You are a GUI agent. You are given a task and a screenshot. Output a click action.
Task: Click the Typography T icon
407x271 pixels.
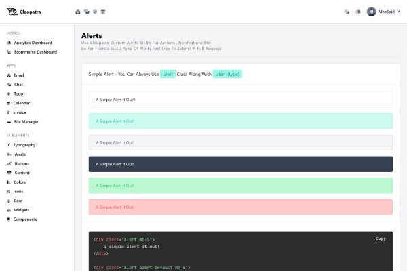9,145
